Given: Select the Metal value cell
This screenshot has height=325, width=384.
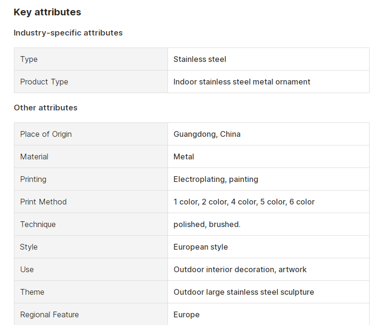Looking at the screenshot, I should point(268,157).
